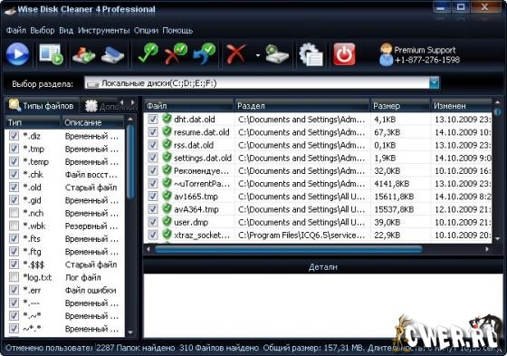Open dropdown arrow beside red X icon
The height and width of the screenshot is (356, 507).
[258, 55]
